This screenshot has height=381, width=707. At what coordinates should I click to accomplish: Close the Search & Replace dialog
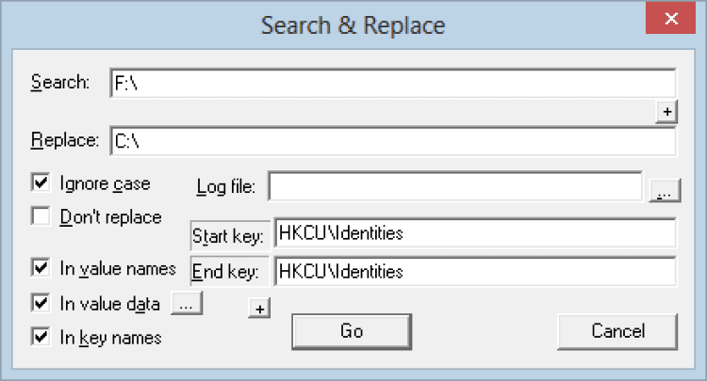(671, 20)
